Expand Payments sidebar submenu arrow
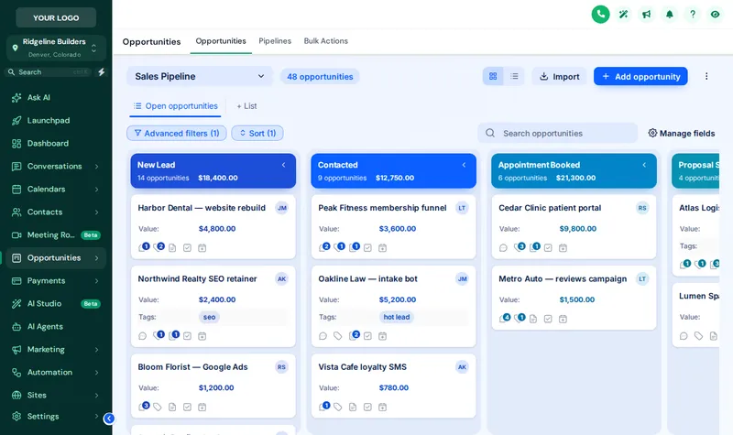Viewport: 733px width, 435px height. 96,281
